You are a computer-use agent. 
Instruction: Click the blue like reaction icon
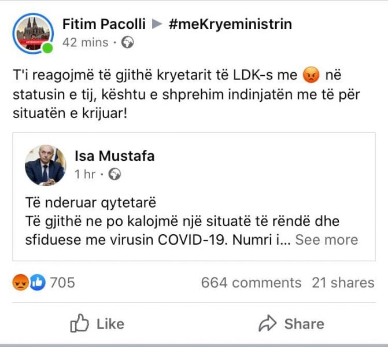pyautogui.click(x=37, y=283)
